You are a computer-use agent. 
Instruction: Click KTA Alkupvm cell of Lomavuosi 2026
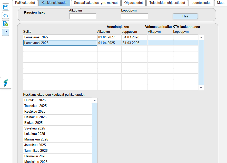pos(161,43)
